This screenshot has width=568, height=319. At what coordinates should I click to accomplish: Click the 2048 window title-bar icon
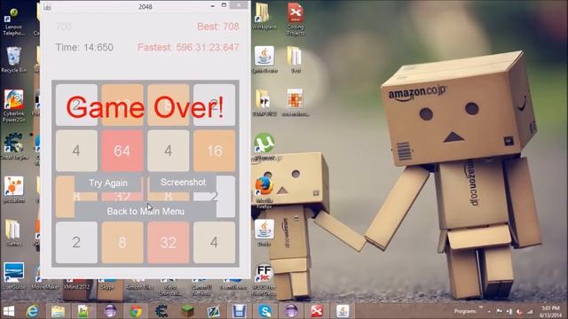[47, 6]
